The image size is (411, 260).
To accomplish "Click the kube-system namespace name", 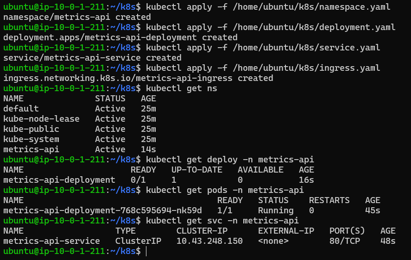I will [x=31, y=139].
